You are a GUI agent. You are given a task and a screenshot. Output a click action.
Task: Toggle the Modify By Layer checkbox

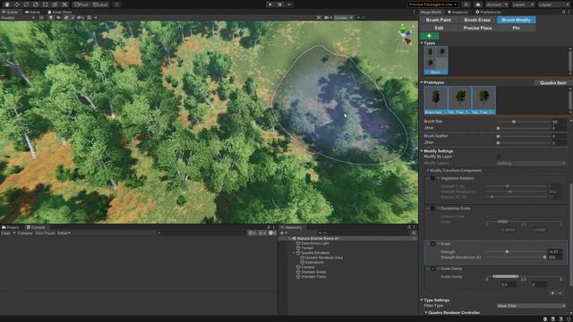499,157
